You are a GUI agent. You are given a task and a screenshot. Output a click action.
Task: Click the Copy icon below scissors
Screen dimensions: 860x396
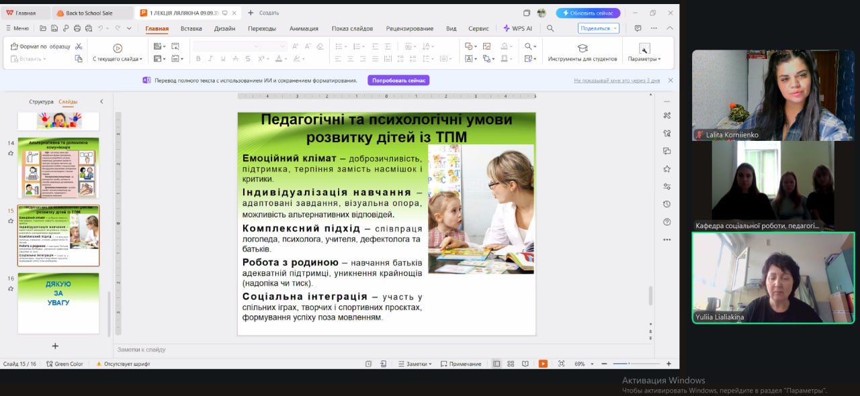(79, 59)
